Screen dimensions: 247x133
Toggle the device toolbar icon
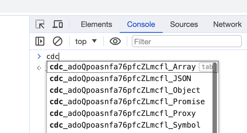58,24
